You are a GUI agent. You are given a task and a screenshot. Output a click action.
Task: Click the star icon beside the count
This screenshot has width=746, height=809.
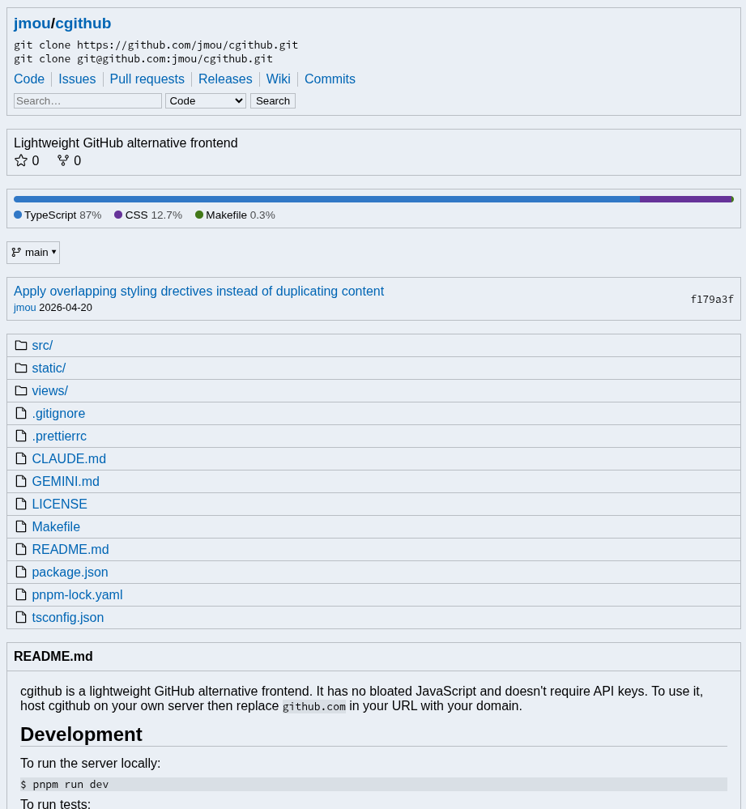pyautogui.click(x=21, y=160)
